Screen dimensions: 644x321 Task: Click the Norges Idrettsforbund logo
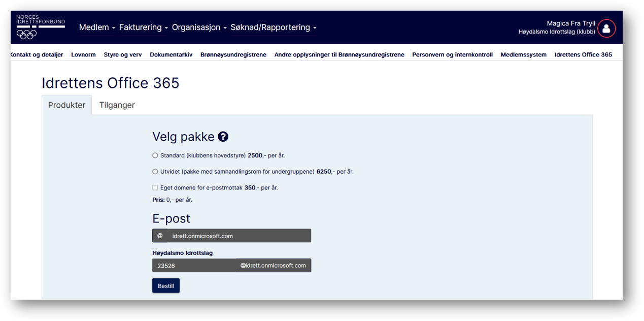pyautogui.click(x=41, y=27)
